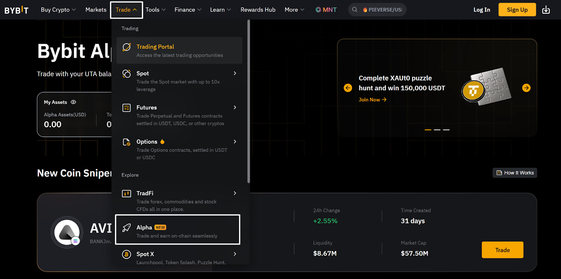The width and height of the screenshot is (561, 279).
Task: Click Join Now link in banner
Action: point(372,100)
